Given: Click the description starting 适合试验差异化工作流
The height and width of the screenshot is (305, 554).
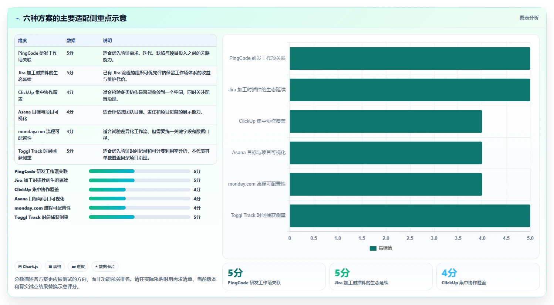Looking at the screenshot, I should click(157, 135).
